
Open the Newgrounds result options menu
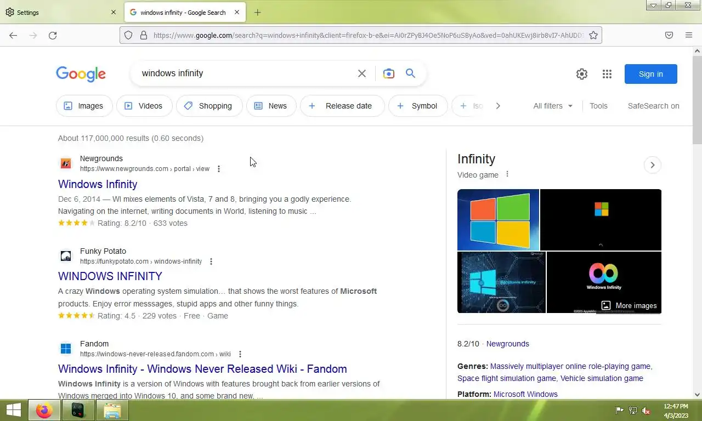[219, 169]
